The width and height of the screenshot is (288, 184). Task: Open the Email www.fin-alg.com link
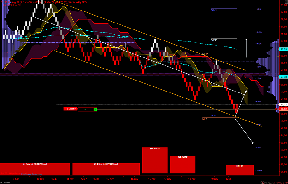(31, 174)
